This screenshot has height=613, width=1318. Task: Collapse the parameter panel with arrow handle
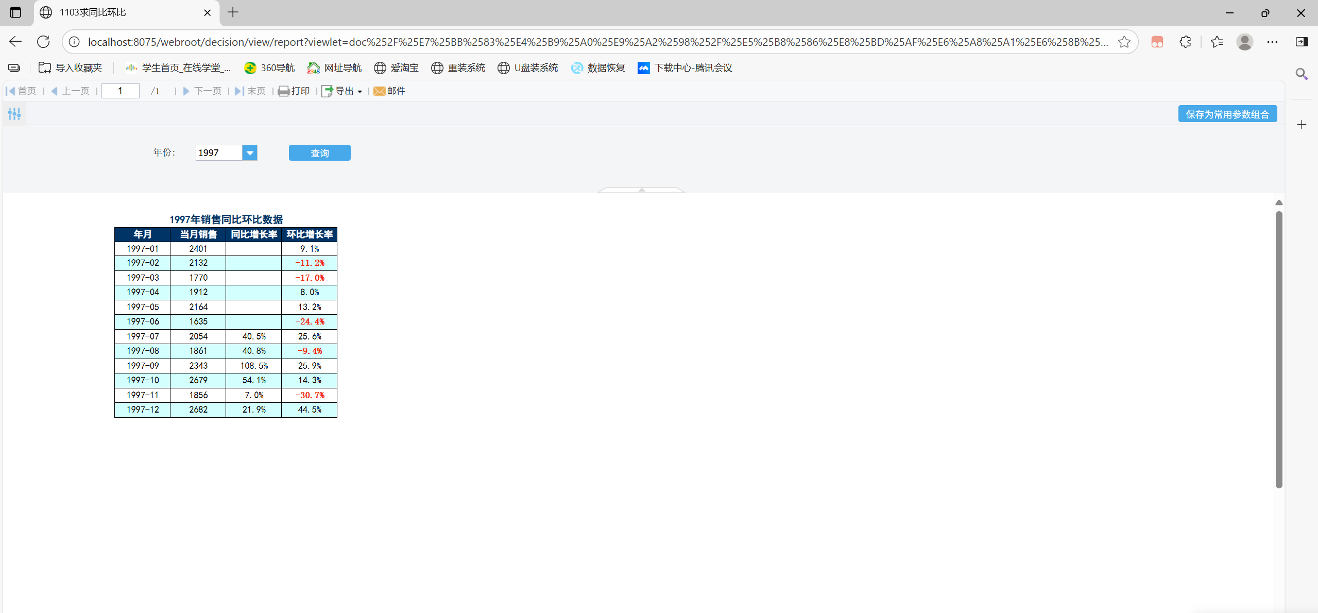pos(641,190)
